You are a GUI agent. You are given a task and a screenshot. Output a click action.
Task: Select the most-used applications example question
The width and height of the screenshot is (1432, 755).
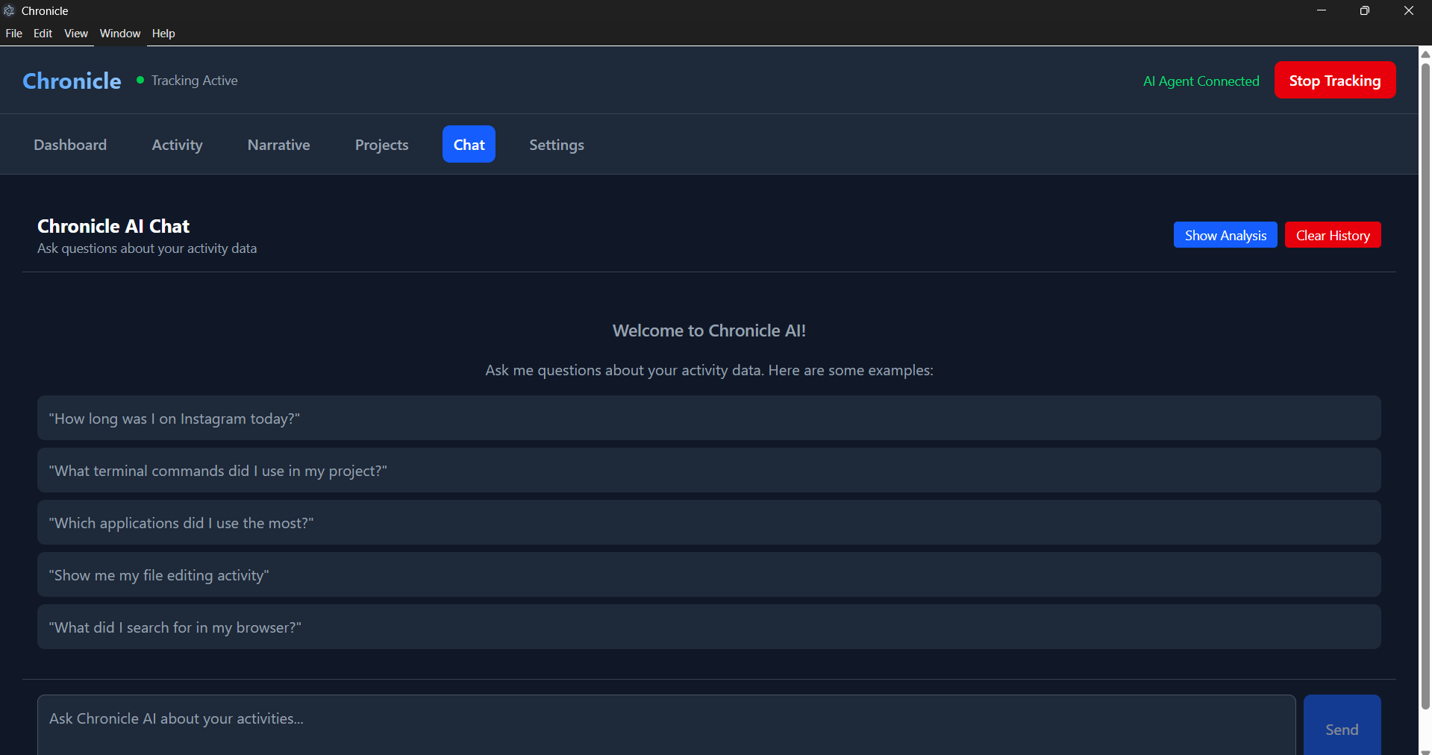click(709, 522)
